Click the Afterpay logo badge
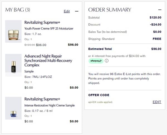The width and height of the screenshot is (167, 135). (x=96, y=61)
